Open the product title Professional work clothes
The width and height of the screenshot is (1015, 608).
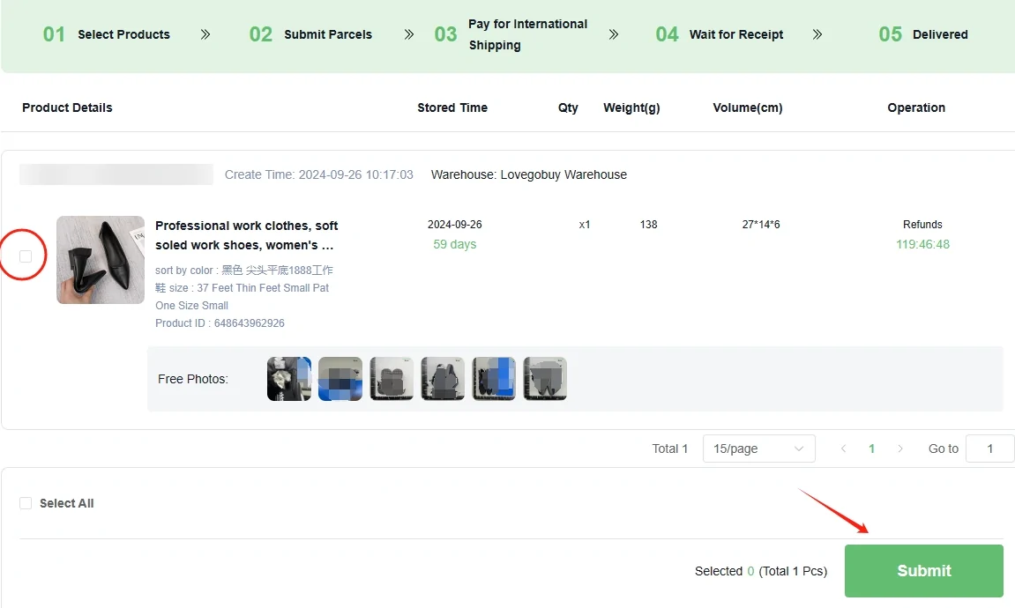247,235
